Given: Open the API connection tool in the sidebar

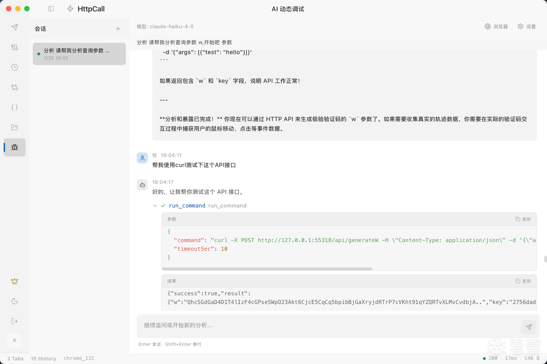Looking at the screenshot, I should [14, 47].
